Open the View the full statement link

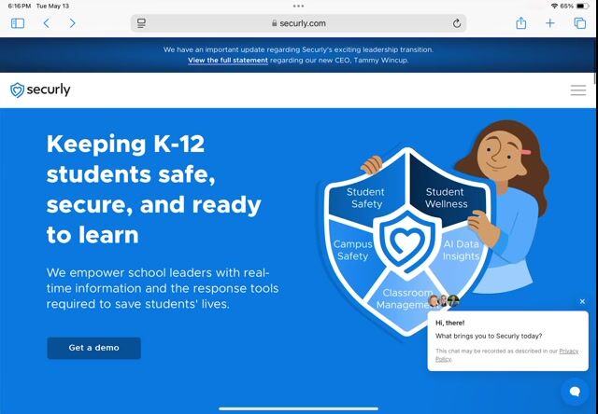coord(228,60)
